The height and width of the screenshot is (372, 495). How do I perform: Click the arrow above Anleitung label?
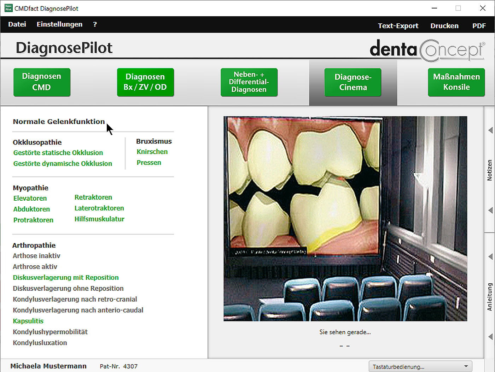click(490, 256)
